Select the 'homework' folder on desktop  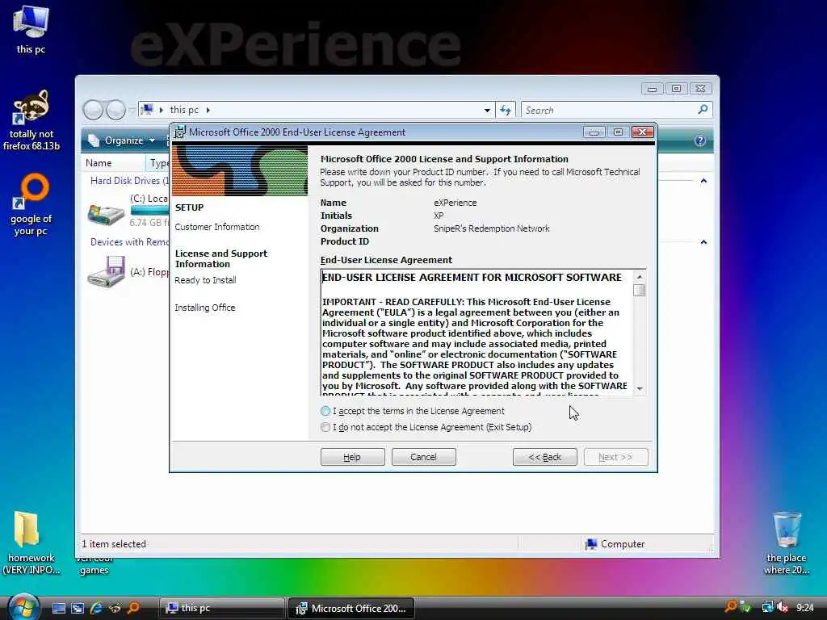coord(31,543)
